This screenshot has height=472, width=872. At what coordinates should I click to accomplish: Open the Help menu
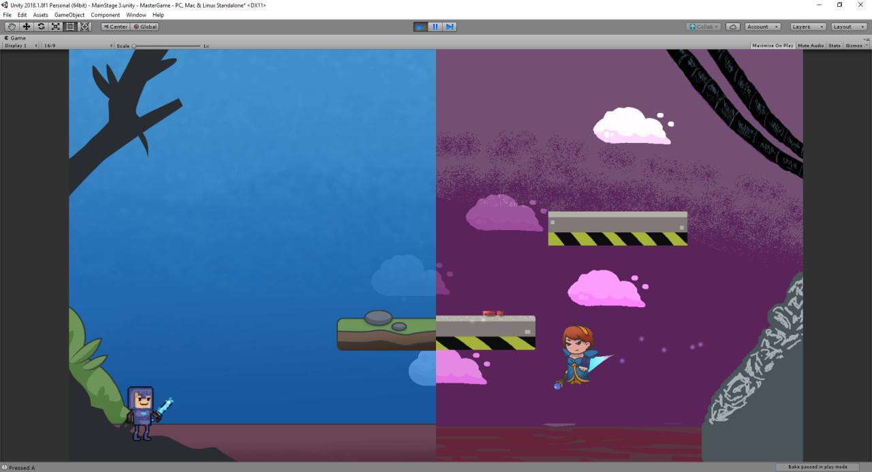pos(158,15)
